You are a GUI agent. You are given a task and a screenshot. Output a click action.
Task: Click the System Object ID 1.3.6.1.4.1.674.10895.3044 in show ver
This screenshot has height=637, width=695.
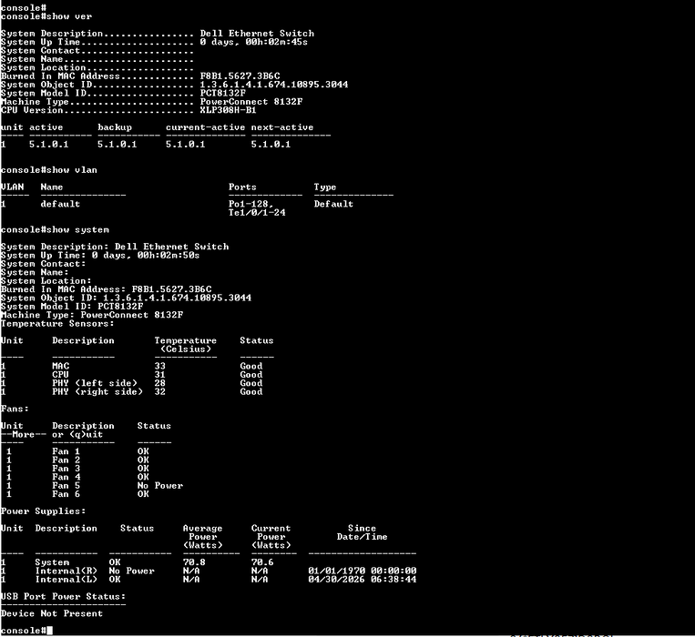[274, 85]
